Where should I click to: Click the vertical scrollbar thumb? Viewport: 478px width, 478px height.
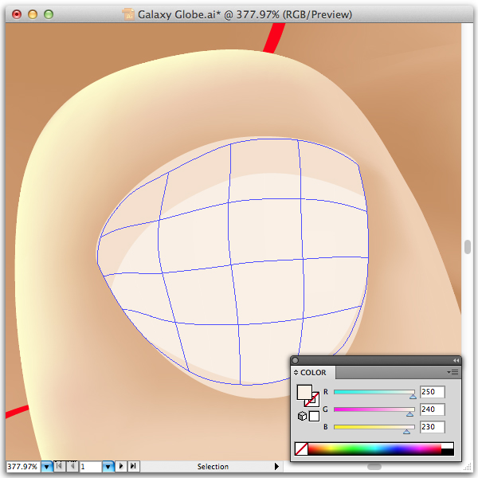468,247
